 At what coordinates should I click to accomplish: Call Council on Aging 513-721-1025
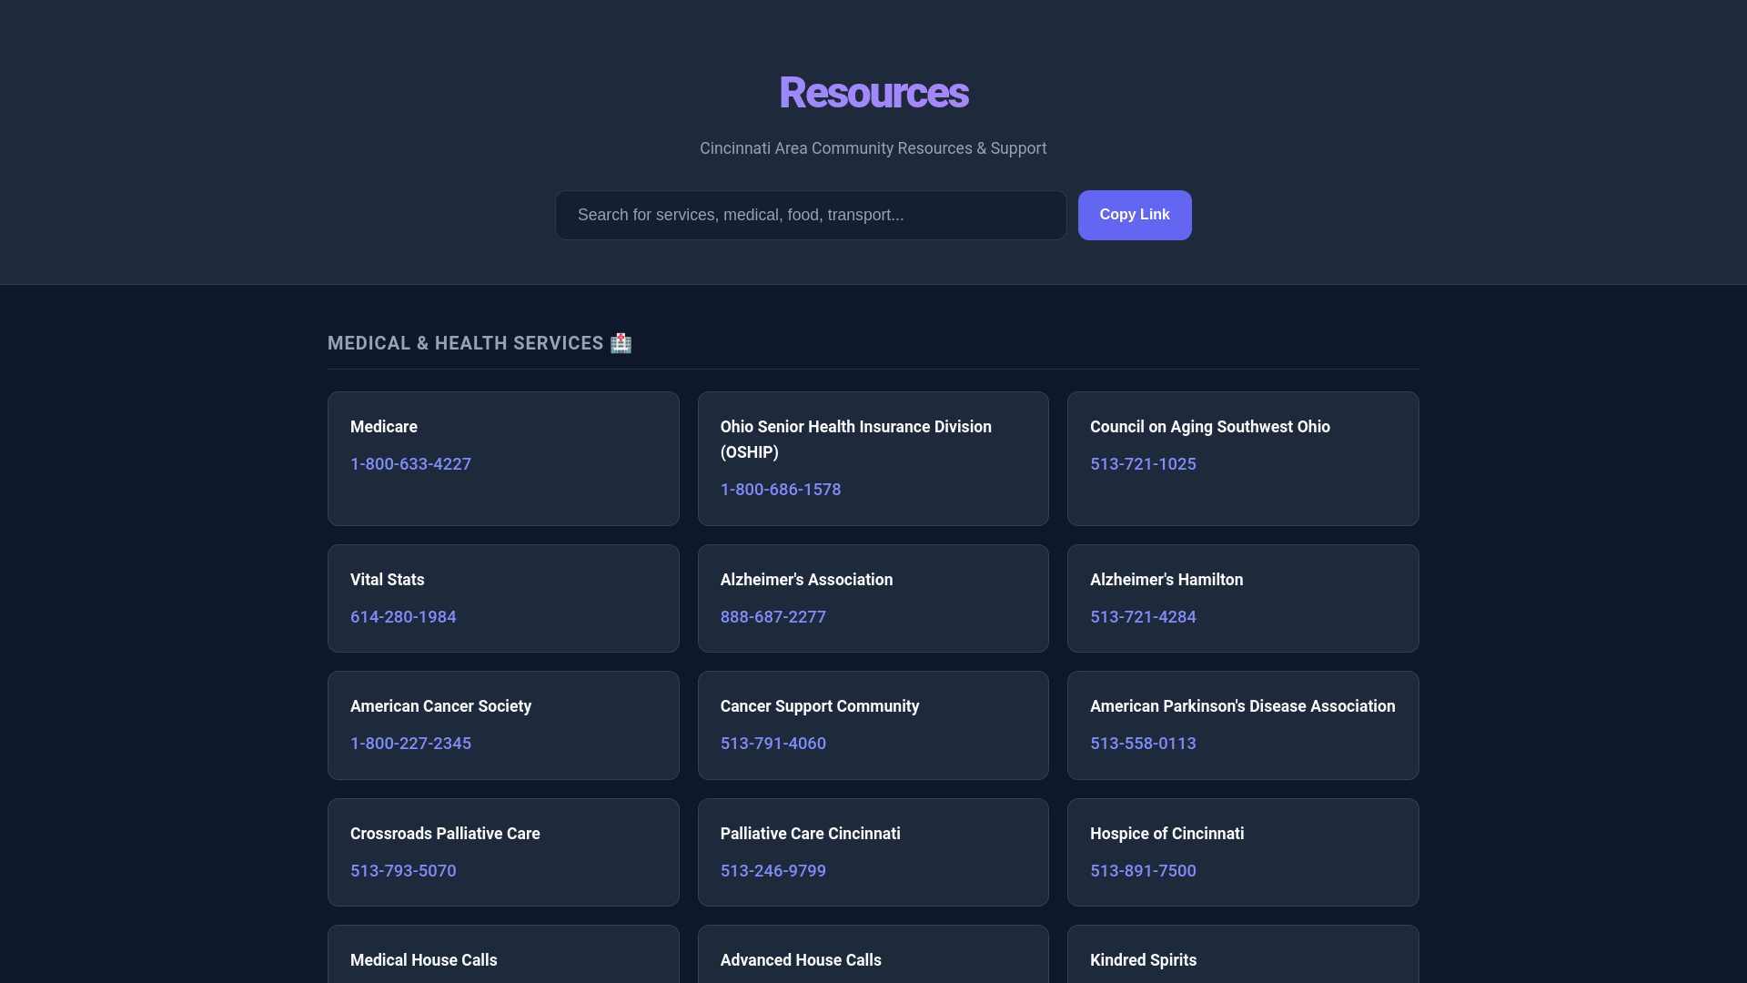1143,464
